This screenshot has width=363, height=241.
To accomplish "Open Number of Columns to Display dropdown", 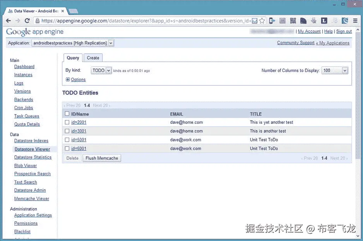I will [335, 70].
